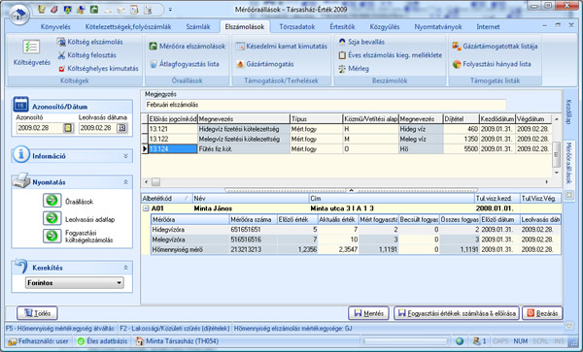Open the Kezdőlap side tab

[x=568, y=112]
